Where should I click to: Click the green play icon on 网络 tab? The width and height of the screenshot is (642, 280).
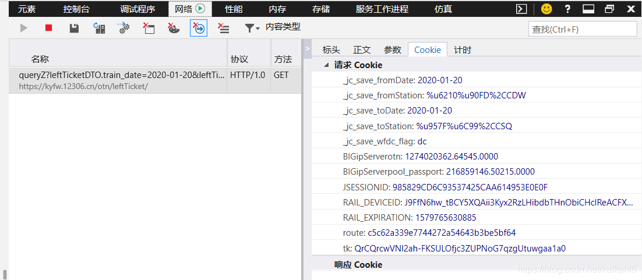point(200,9)
